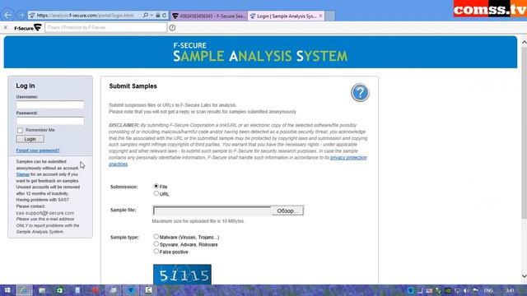This screenshot has width=527, height=296.
Task: Click the toolbar help question mark icon
Action: pyautogui.click(x=172, y=28)
